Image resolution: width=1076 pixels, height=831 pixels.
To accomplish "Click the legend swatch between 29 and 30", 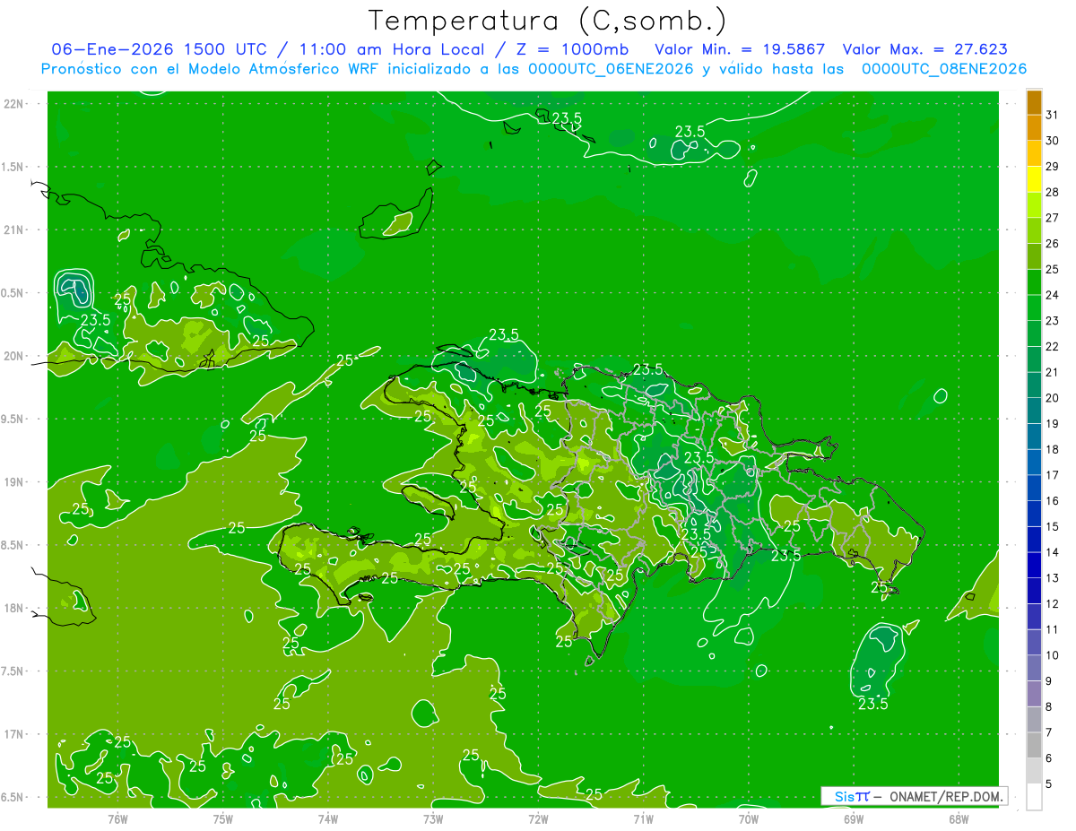I will click(1034, 153).
